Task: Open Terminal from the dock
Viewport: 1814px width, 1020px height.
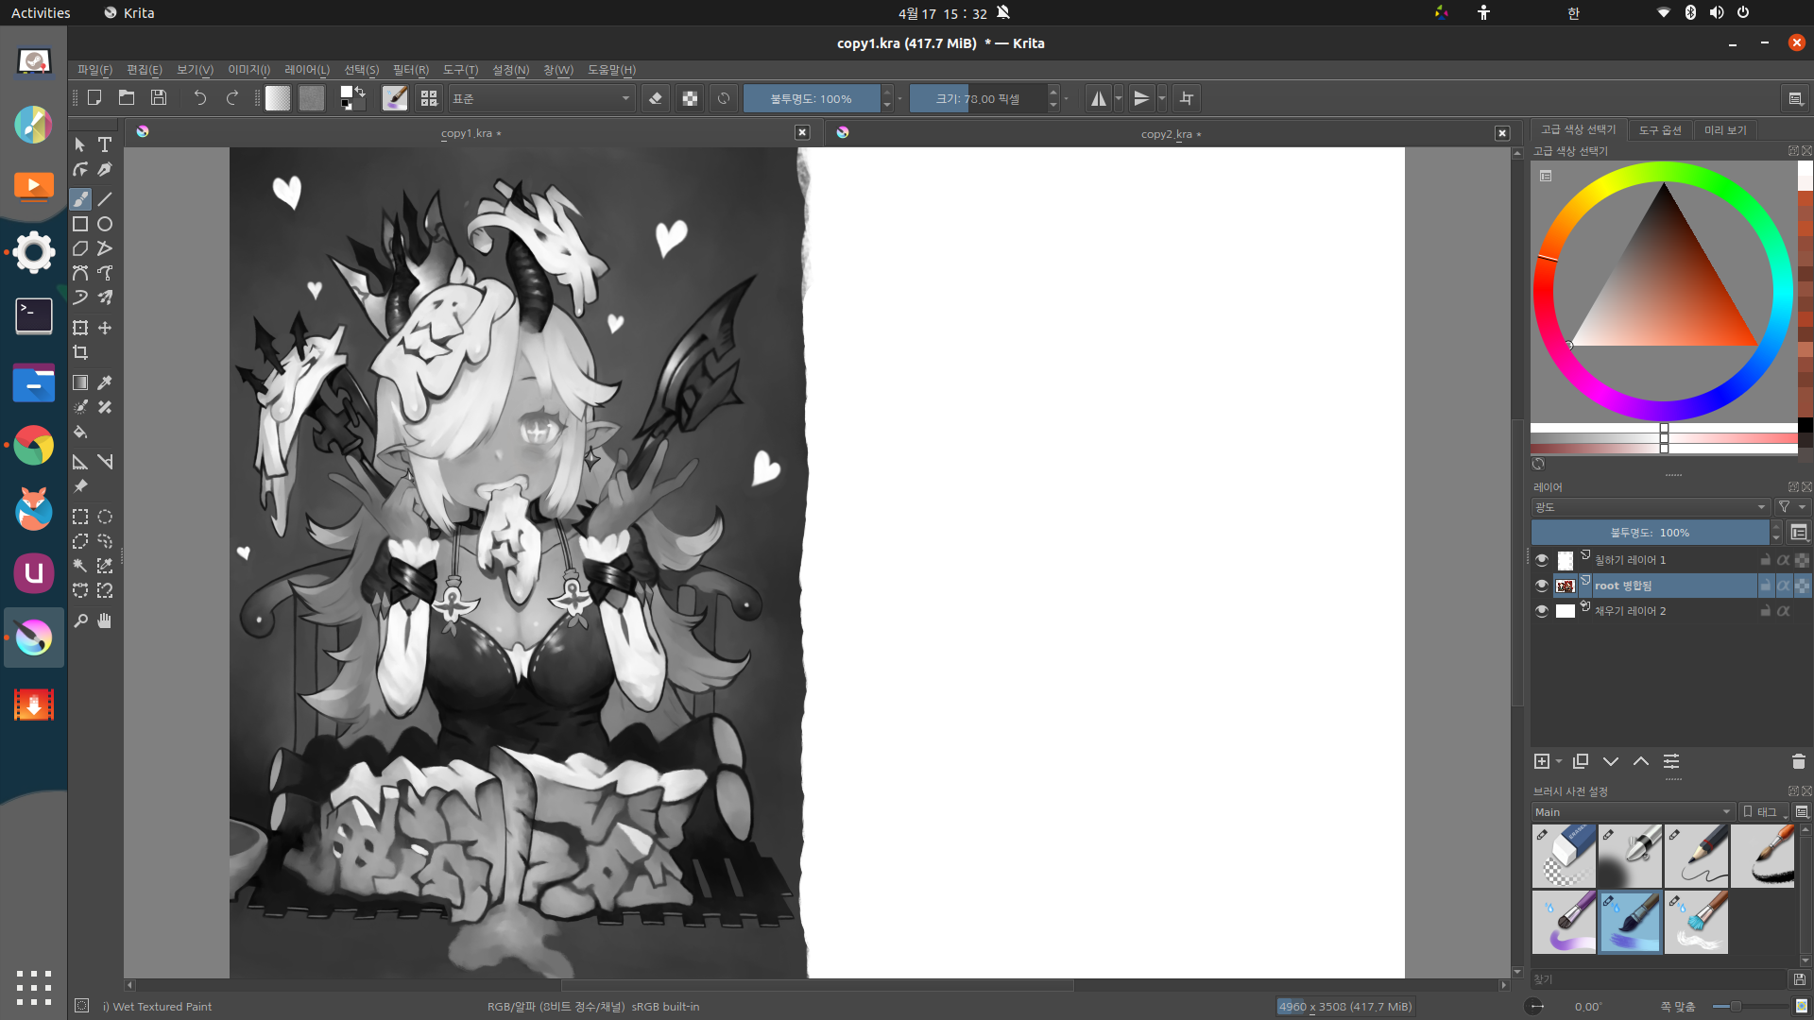Action: point(34,316)
